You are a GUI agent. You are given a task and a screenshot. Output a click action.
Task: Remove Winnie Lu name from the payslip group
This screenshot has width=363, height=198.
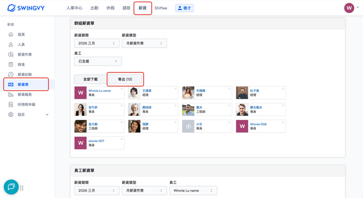tap(121, 89)
